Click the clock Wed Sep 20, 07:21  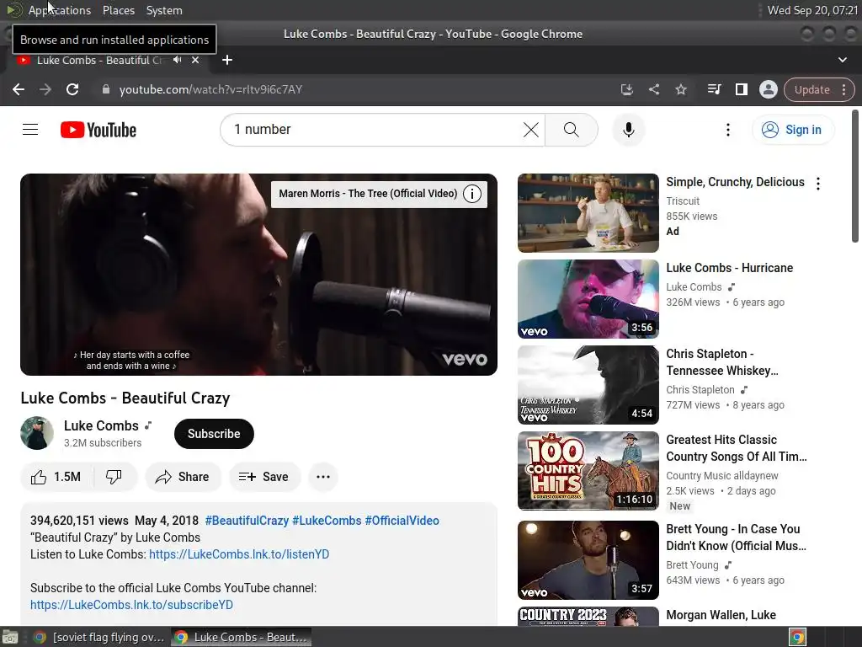[812, 10]
